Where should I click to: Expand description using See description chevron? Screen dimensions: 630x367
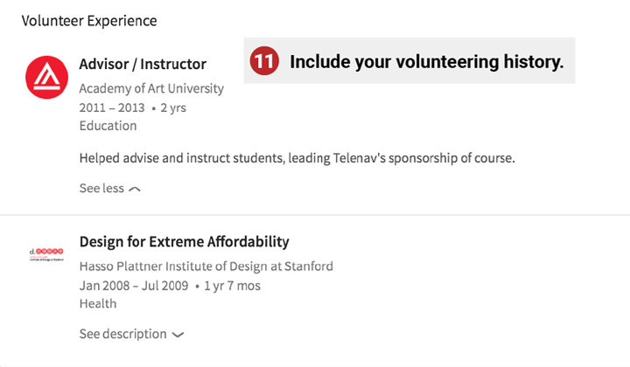click(178, 335)
